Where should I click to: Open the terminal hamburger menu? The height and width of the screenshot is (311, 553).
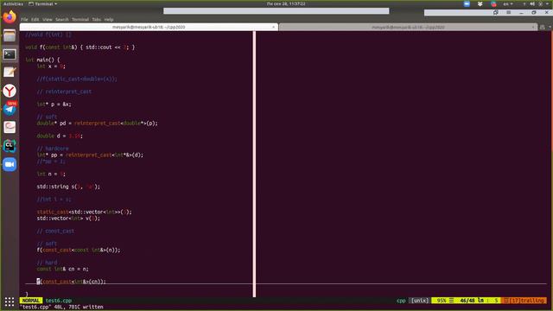point(509,12)
